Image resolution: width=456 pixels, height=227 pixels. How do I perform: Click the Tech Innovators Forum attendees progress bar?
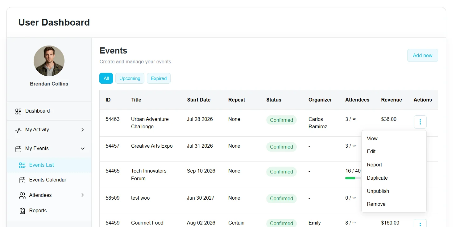pyautogui.click(x=353, y=178)
